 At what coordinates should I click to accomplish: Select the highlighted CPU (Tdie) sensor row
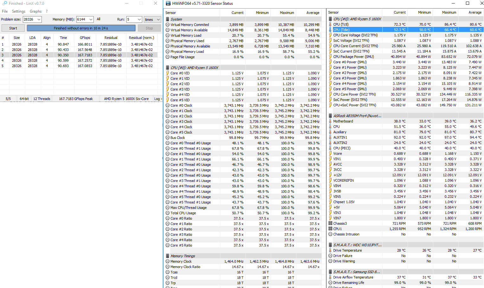click(406, 30)
